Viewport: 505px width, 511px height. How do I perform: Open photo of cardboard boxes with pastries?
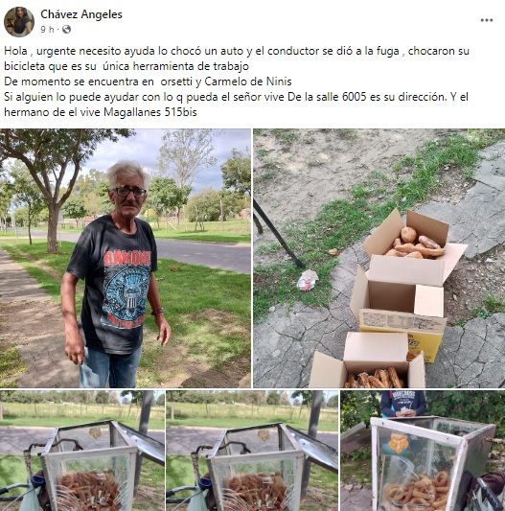[379, 258]
